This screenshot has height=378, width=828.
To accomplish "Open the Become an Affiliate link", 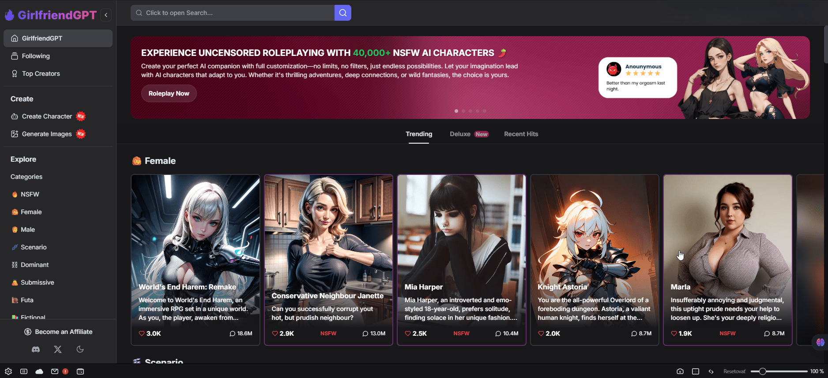I will point(58,332).
